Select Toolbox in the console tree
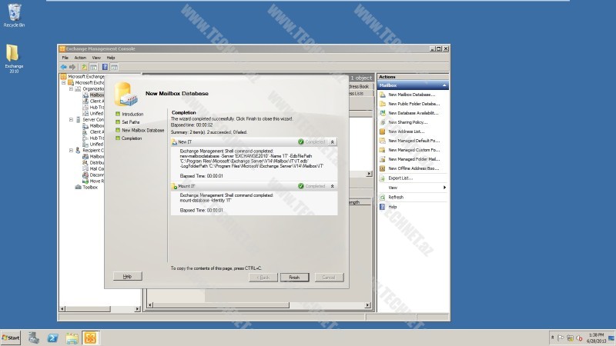 coord(90,187)
